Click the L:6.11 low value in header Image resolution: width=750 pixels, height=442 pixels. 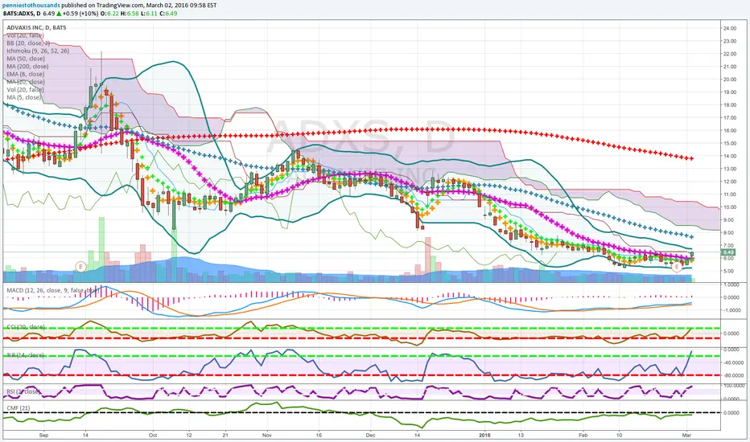[150, 14]
